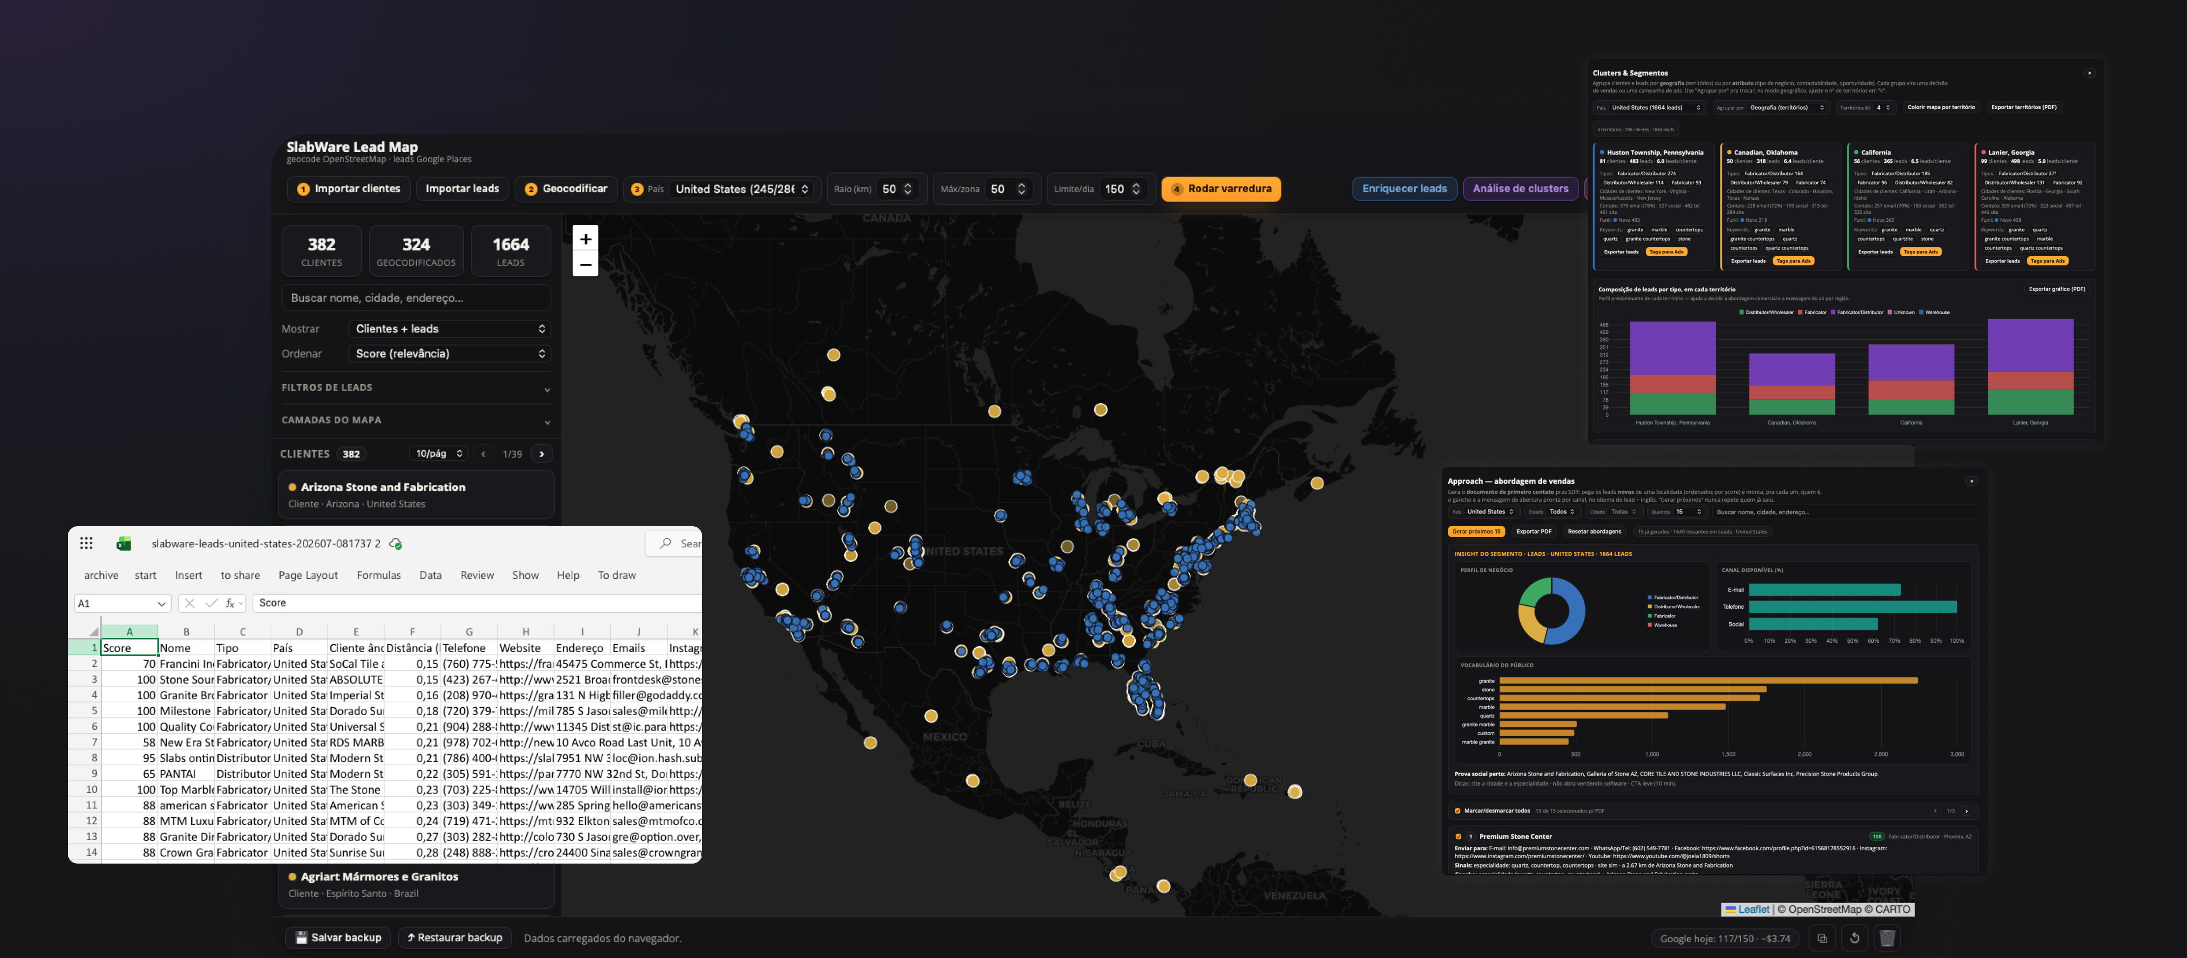Open the Excel Formulas menu tab
Image resolution: width=2187 pixels, height=958 pixels.
point(379,576)
